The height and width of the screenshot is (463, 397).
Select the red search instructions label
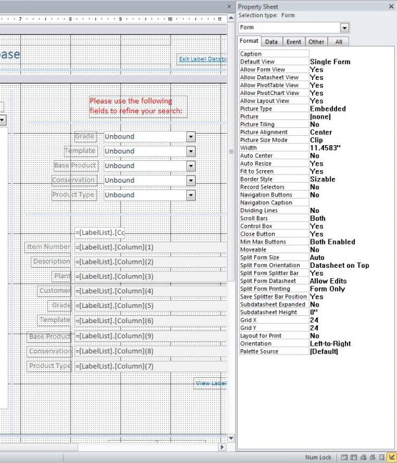pos(138,107)
